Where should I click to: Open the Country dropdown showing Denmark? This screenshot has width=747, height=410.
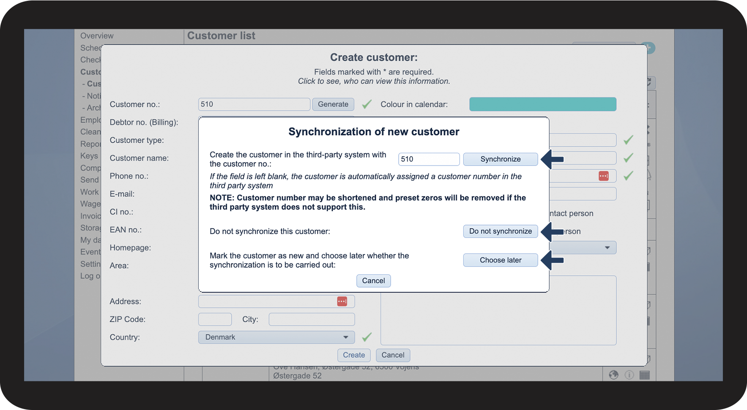[x=276, y=337]
